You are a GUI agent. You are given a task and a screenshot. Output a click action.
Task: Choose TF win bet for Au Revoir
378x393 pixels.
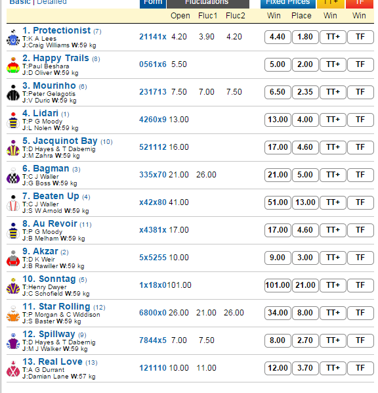click(x=360, y=230)
